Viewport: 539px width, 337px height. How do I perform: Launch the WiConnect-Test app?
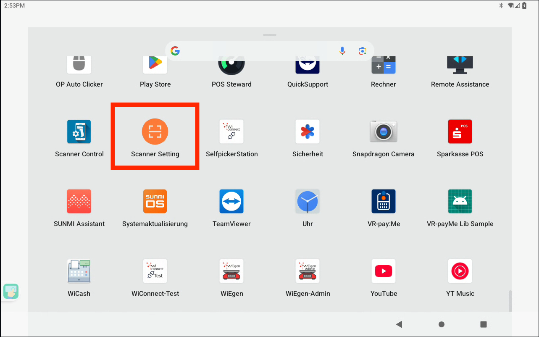(x=155, y=271)
